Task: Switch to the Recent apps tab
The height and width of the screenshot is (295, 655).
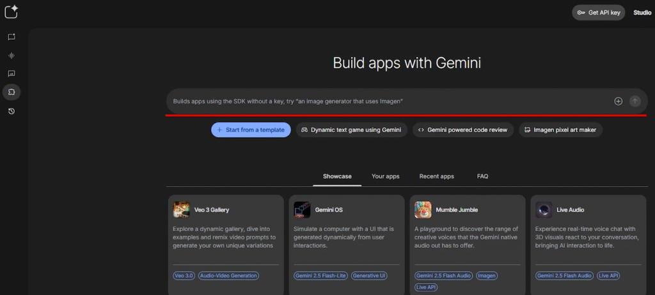Action: click(436, 176)
